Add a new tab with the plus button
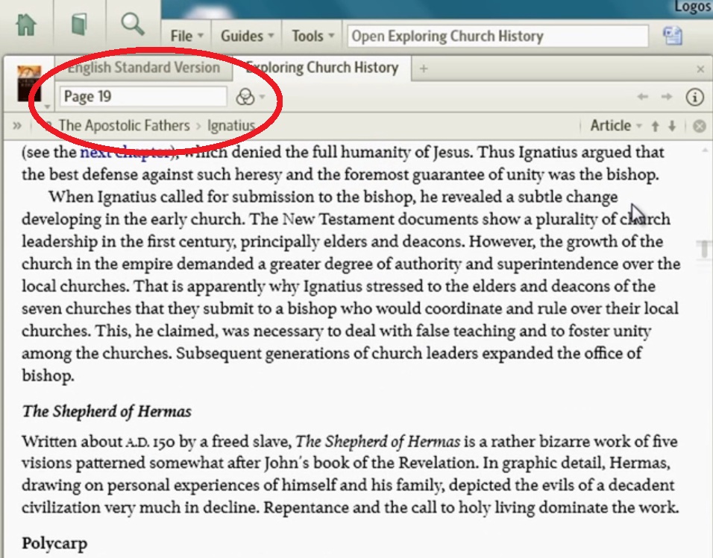The height and width of the screenshot is (558, 713). tap(424, 69)
